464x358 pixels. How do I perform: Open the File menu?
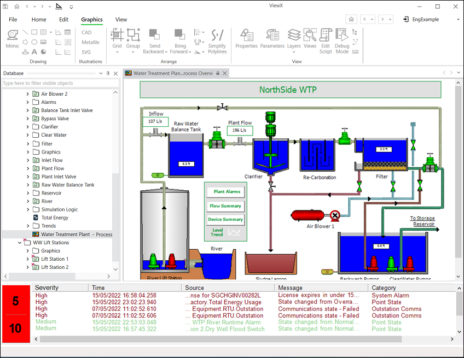tap(13, 20)
